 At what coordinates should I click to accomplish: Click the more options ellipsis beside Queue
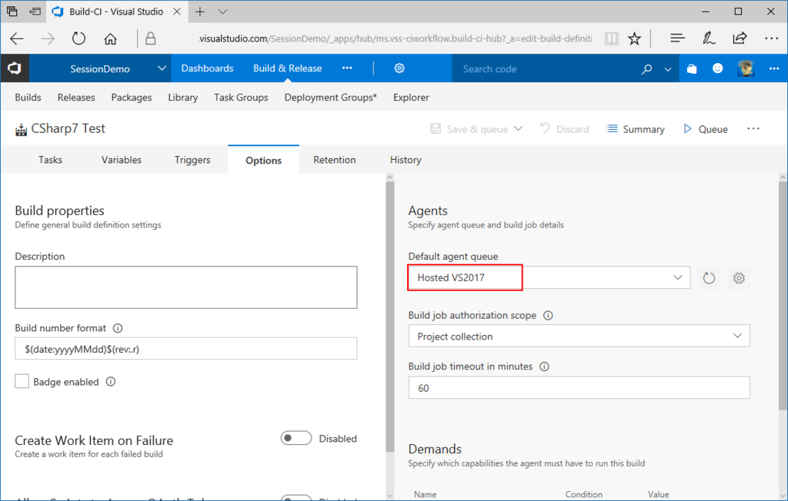tap(753, 129)
